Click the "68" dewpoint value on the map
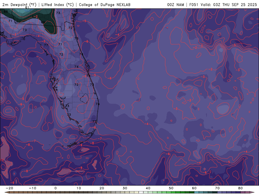 6,12
